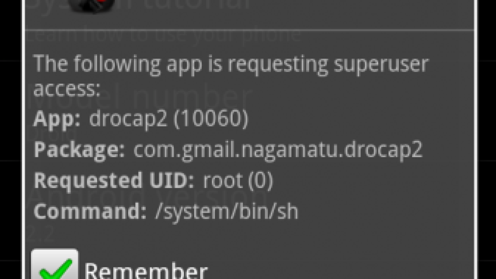Select the drocap2 (10060) app name
The image size is (496, 279).
(169, 119)
